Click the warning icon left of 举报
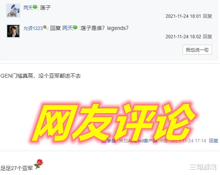The height and width of the screenshot is (175, 220). coord(103,141)
